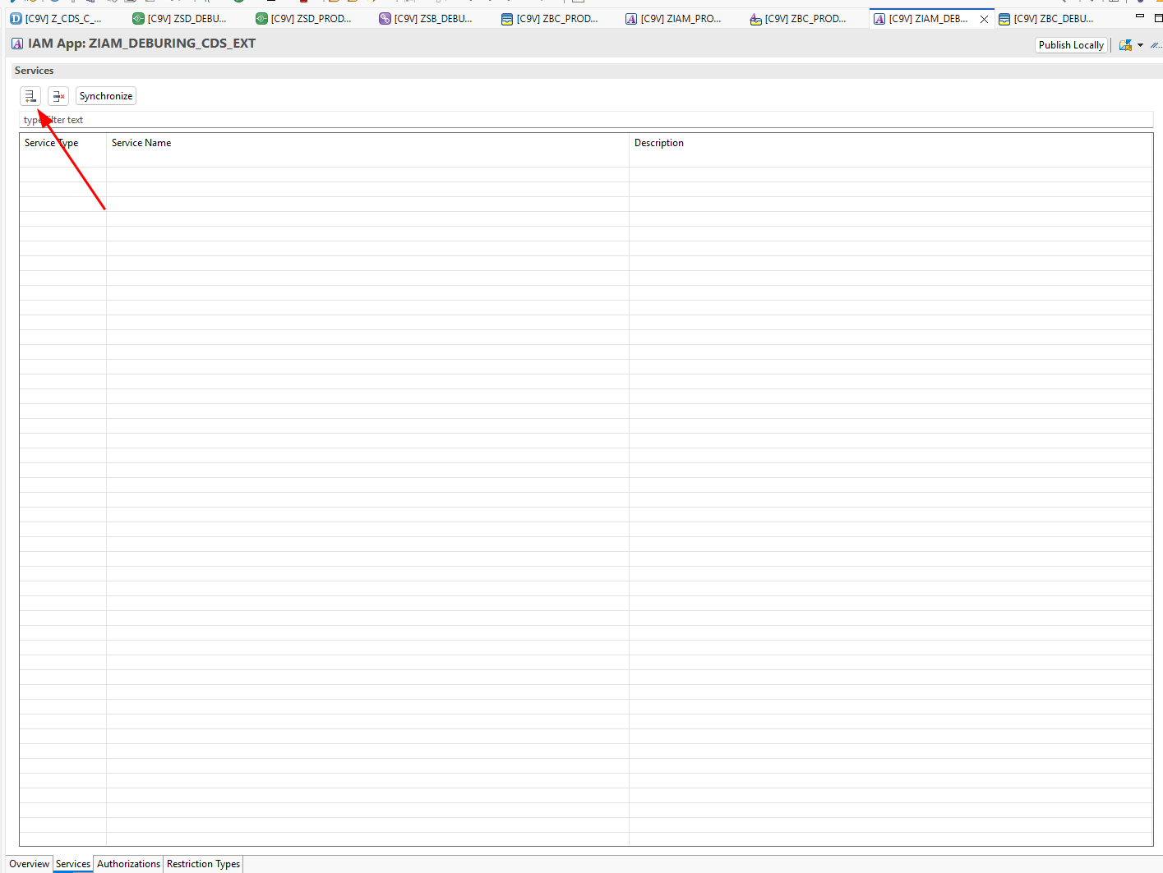Screen dimensions: 1163x873
Task: Open the ZBC_PROD tab left of ZIAM_PRO
Action: coord(550,18)
